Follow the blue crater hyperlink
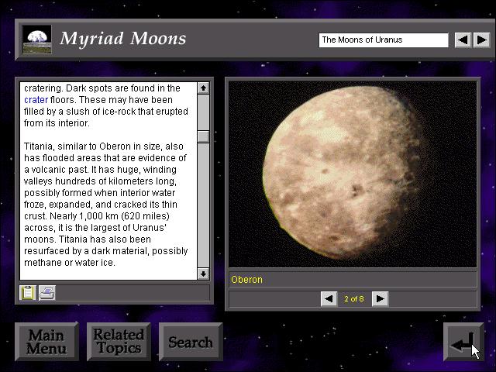Viewport: 496px width, 372px height. pos(36,100)
